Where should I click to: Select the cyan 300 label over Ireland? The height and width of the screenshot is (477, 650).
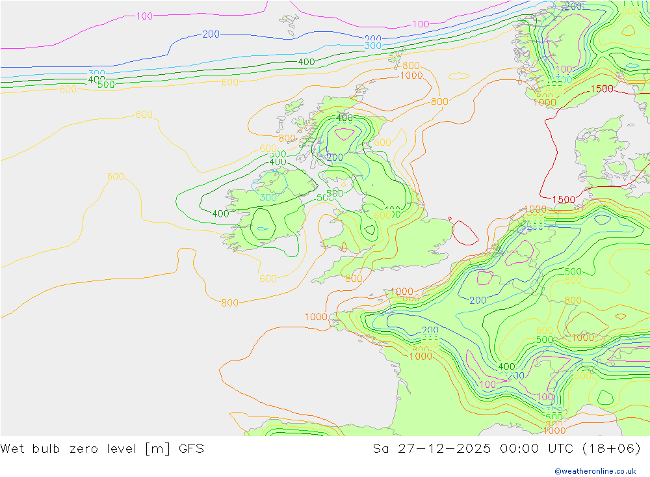[x=268, y=197]
